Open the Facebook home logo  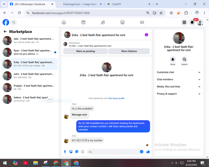(6, 22)
